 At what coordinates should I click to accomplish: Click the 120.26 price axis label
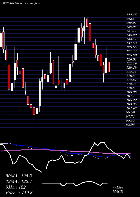tap(131, 68)
